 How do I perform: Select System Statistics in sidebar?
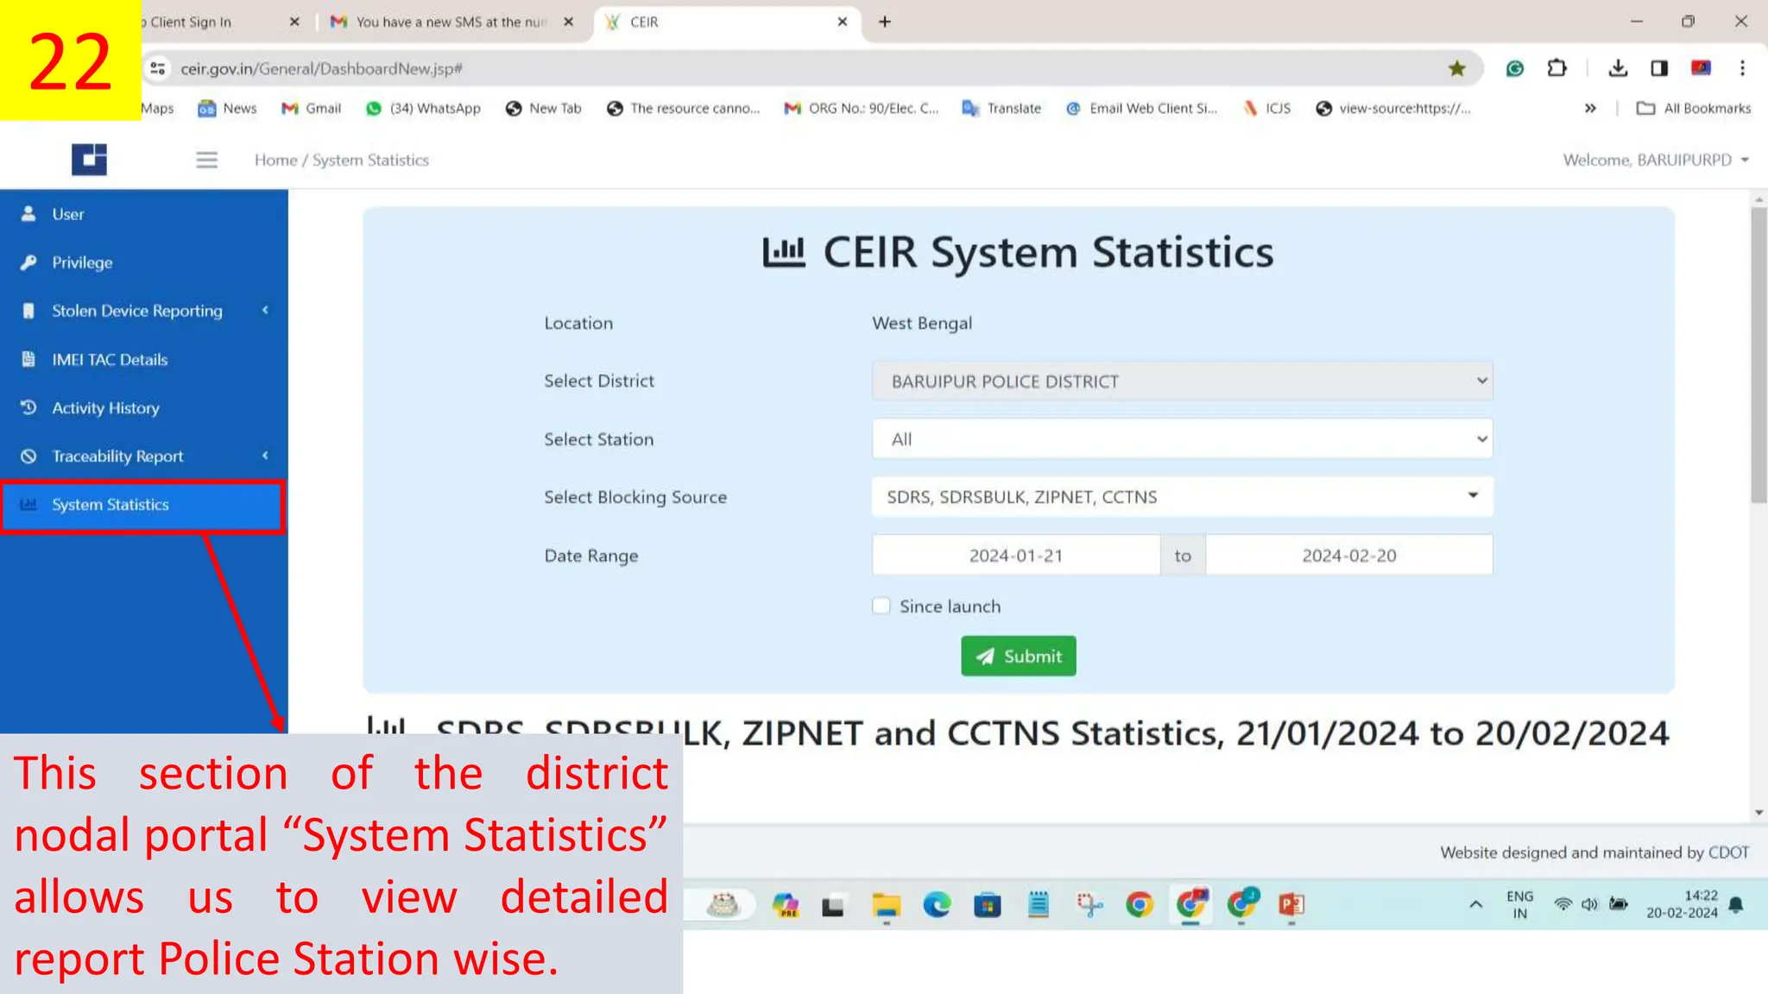tap(143, 505)
